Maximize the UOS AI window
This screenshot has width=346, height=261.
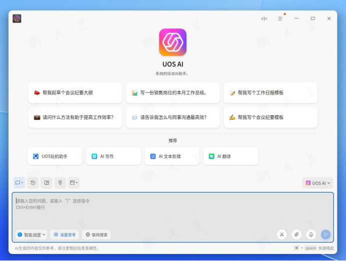tap(312, 18)
